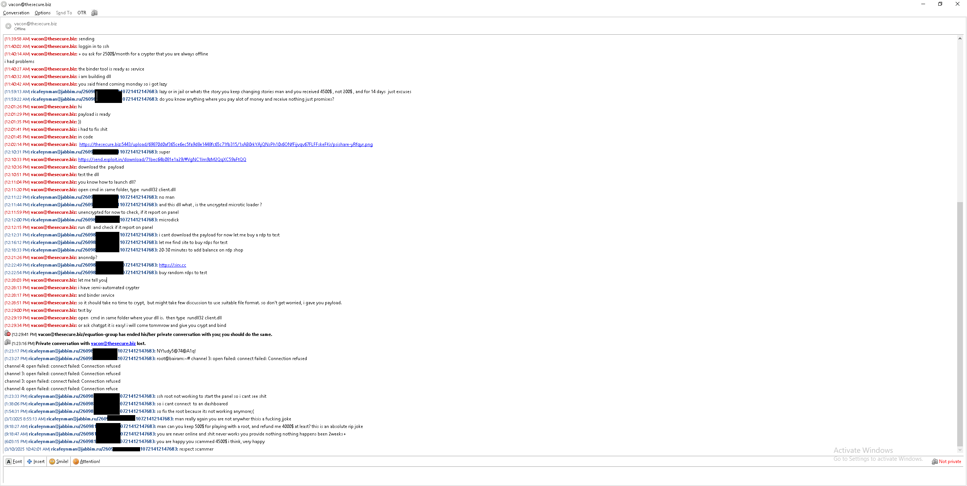
Task: Open the Font formatting button
Action: pyautogui.click(x=14, y=461)
